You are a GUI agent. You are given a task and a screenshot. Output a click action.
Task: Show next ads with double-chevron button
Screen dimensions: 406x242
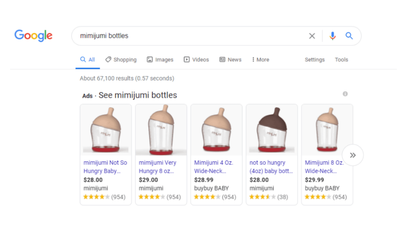pos(353,155)
